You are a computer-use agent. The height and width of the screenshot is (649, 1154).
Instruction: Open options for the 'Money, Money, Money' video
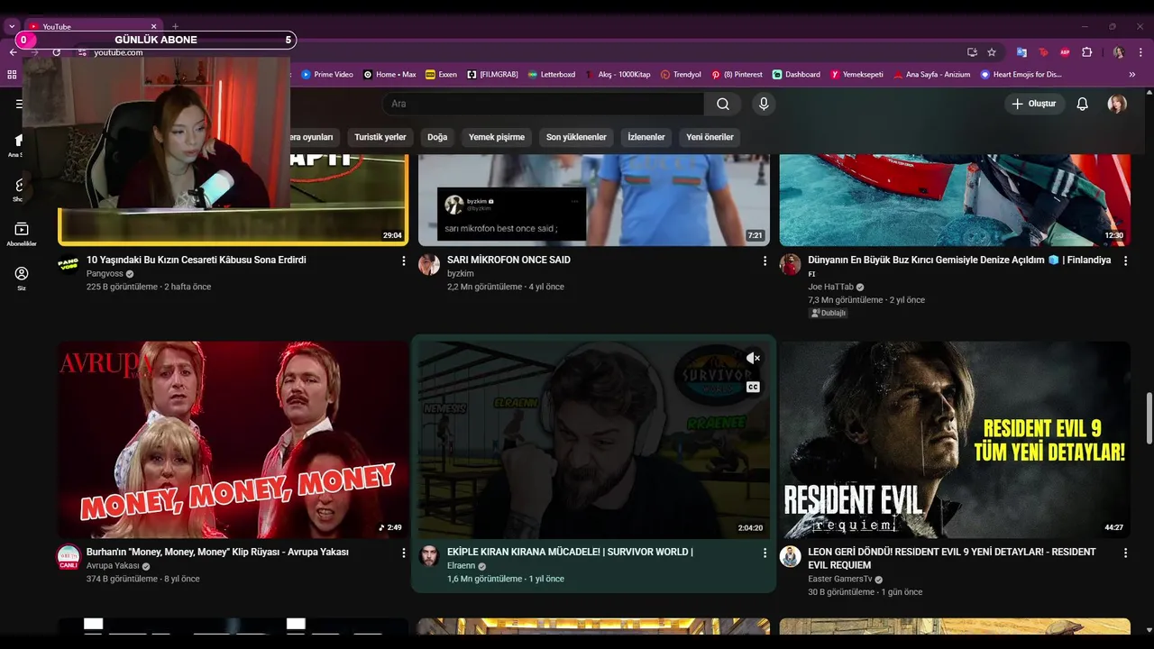(403, 553)
